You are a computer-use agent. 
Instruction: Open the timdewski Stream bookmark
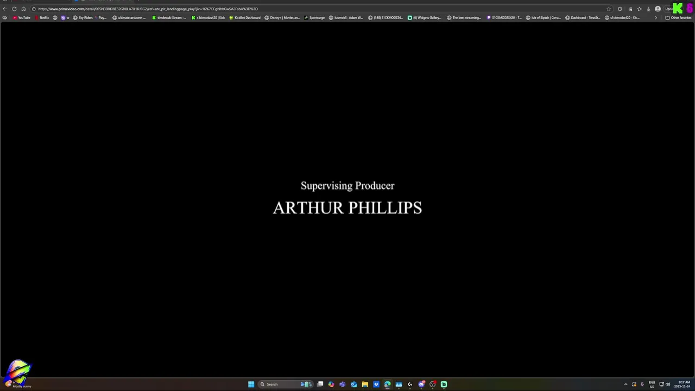169,17
